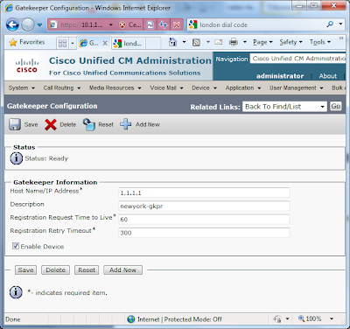Click the Go button
This screenshot has height=329, width=350.
(336, 106)
